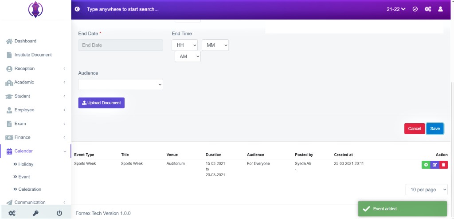Image resolution: width=454 pixels, height=219 pixels.
Task: Open settings gears icon in header
Action: point(428,9)
